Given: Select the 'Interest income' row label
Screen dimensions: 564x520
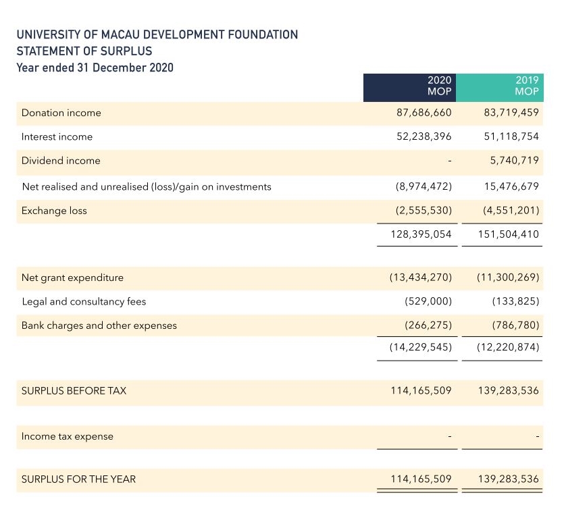Looking at the screenshot, I should point(57,136).
